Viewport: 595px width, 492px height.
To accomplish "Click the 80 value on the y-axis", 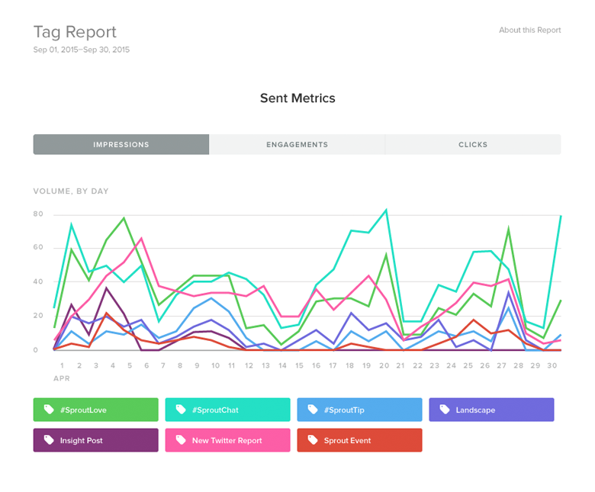I will [x=38, y=214].
